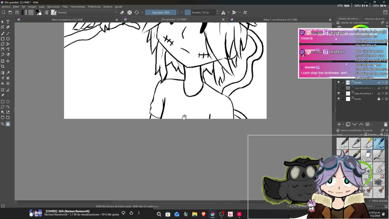
Task: Select the Elliptical Selection tool
Action: coord(8,102)
